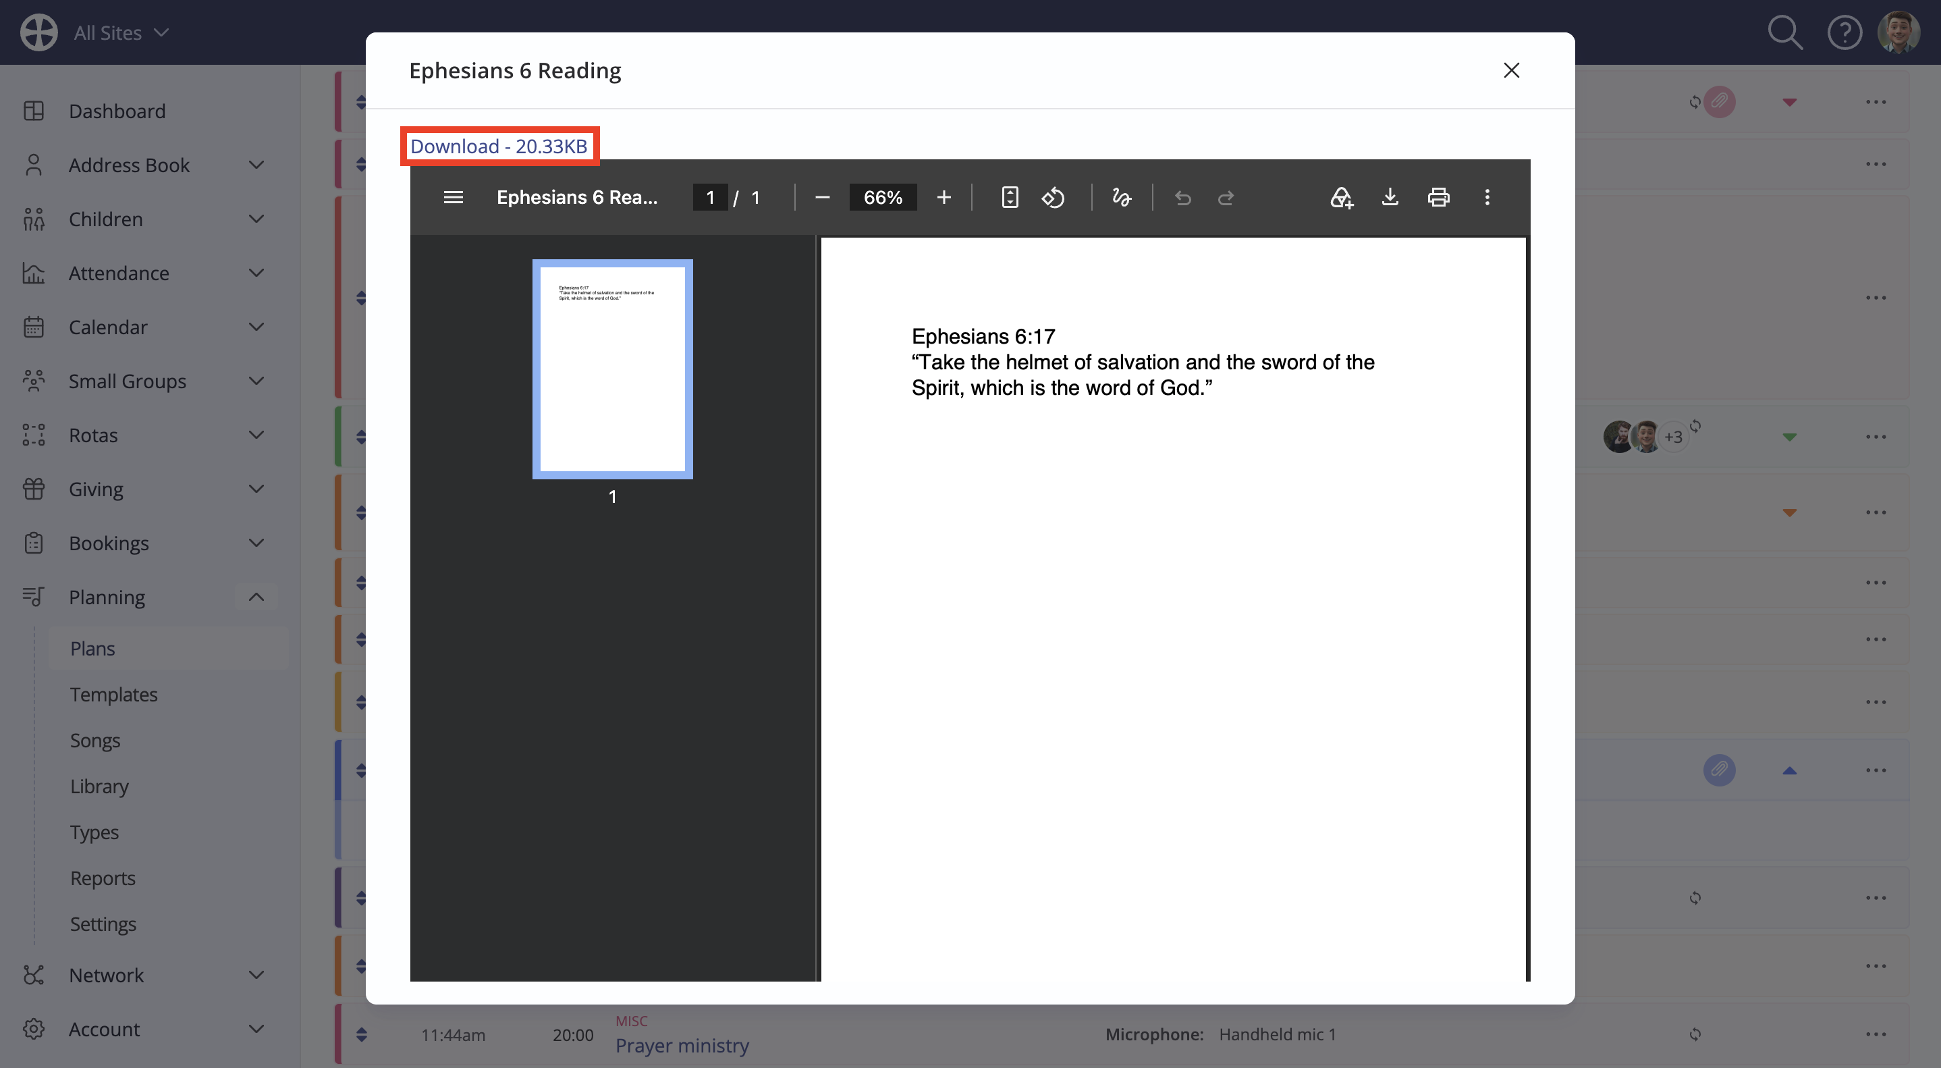Print the Ephesians 6 Reading PDF

point(1438,198)
